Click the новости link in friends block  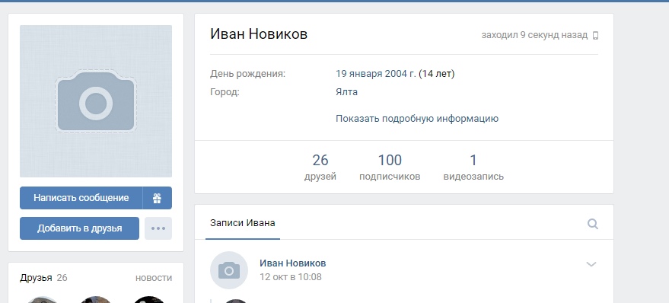coord(154,278)
